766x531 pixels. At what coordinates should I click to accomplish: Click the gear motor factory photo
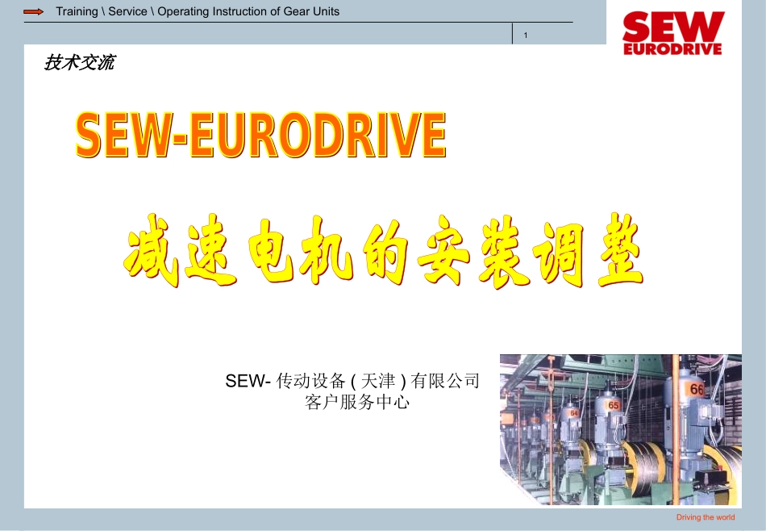tap(620, 430)
